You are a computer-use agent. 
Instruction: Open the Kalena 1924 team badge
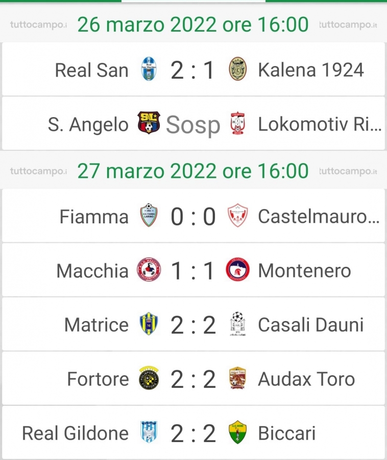(x=237, y=70)
